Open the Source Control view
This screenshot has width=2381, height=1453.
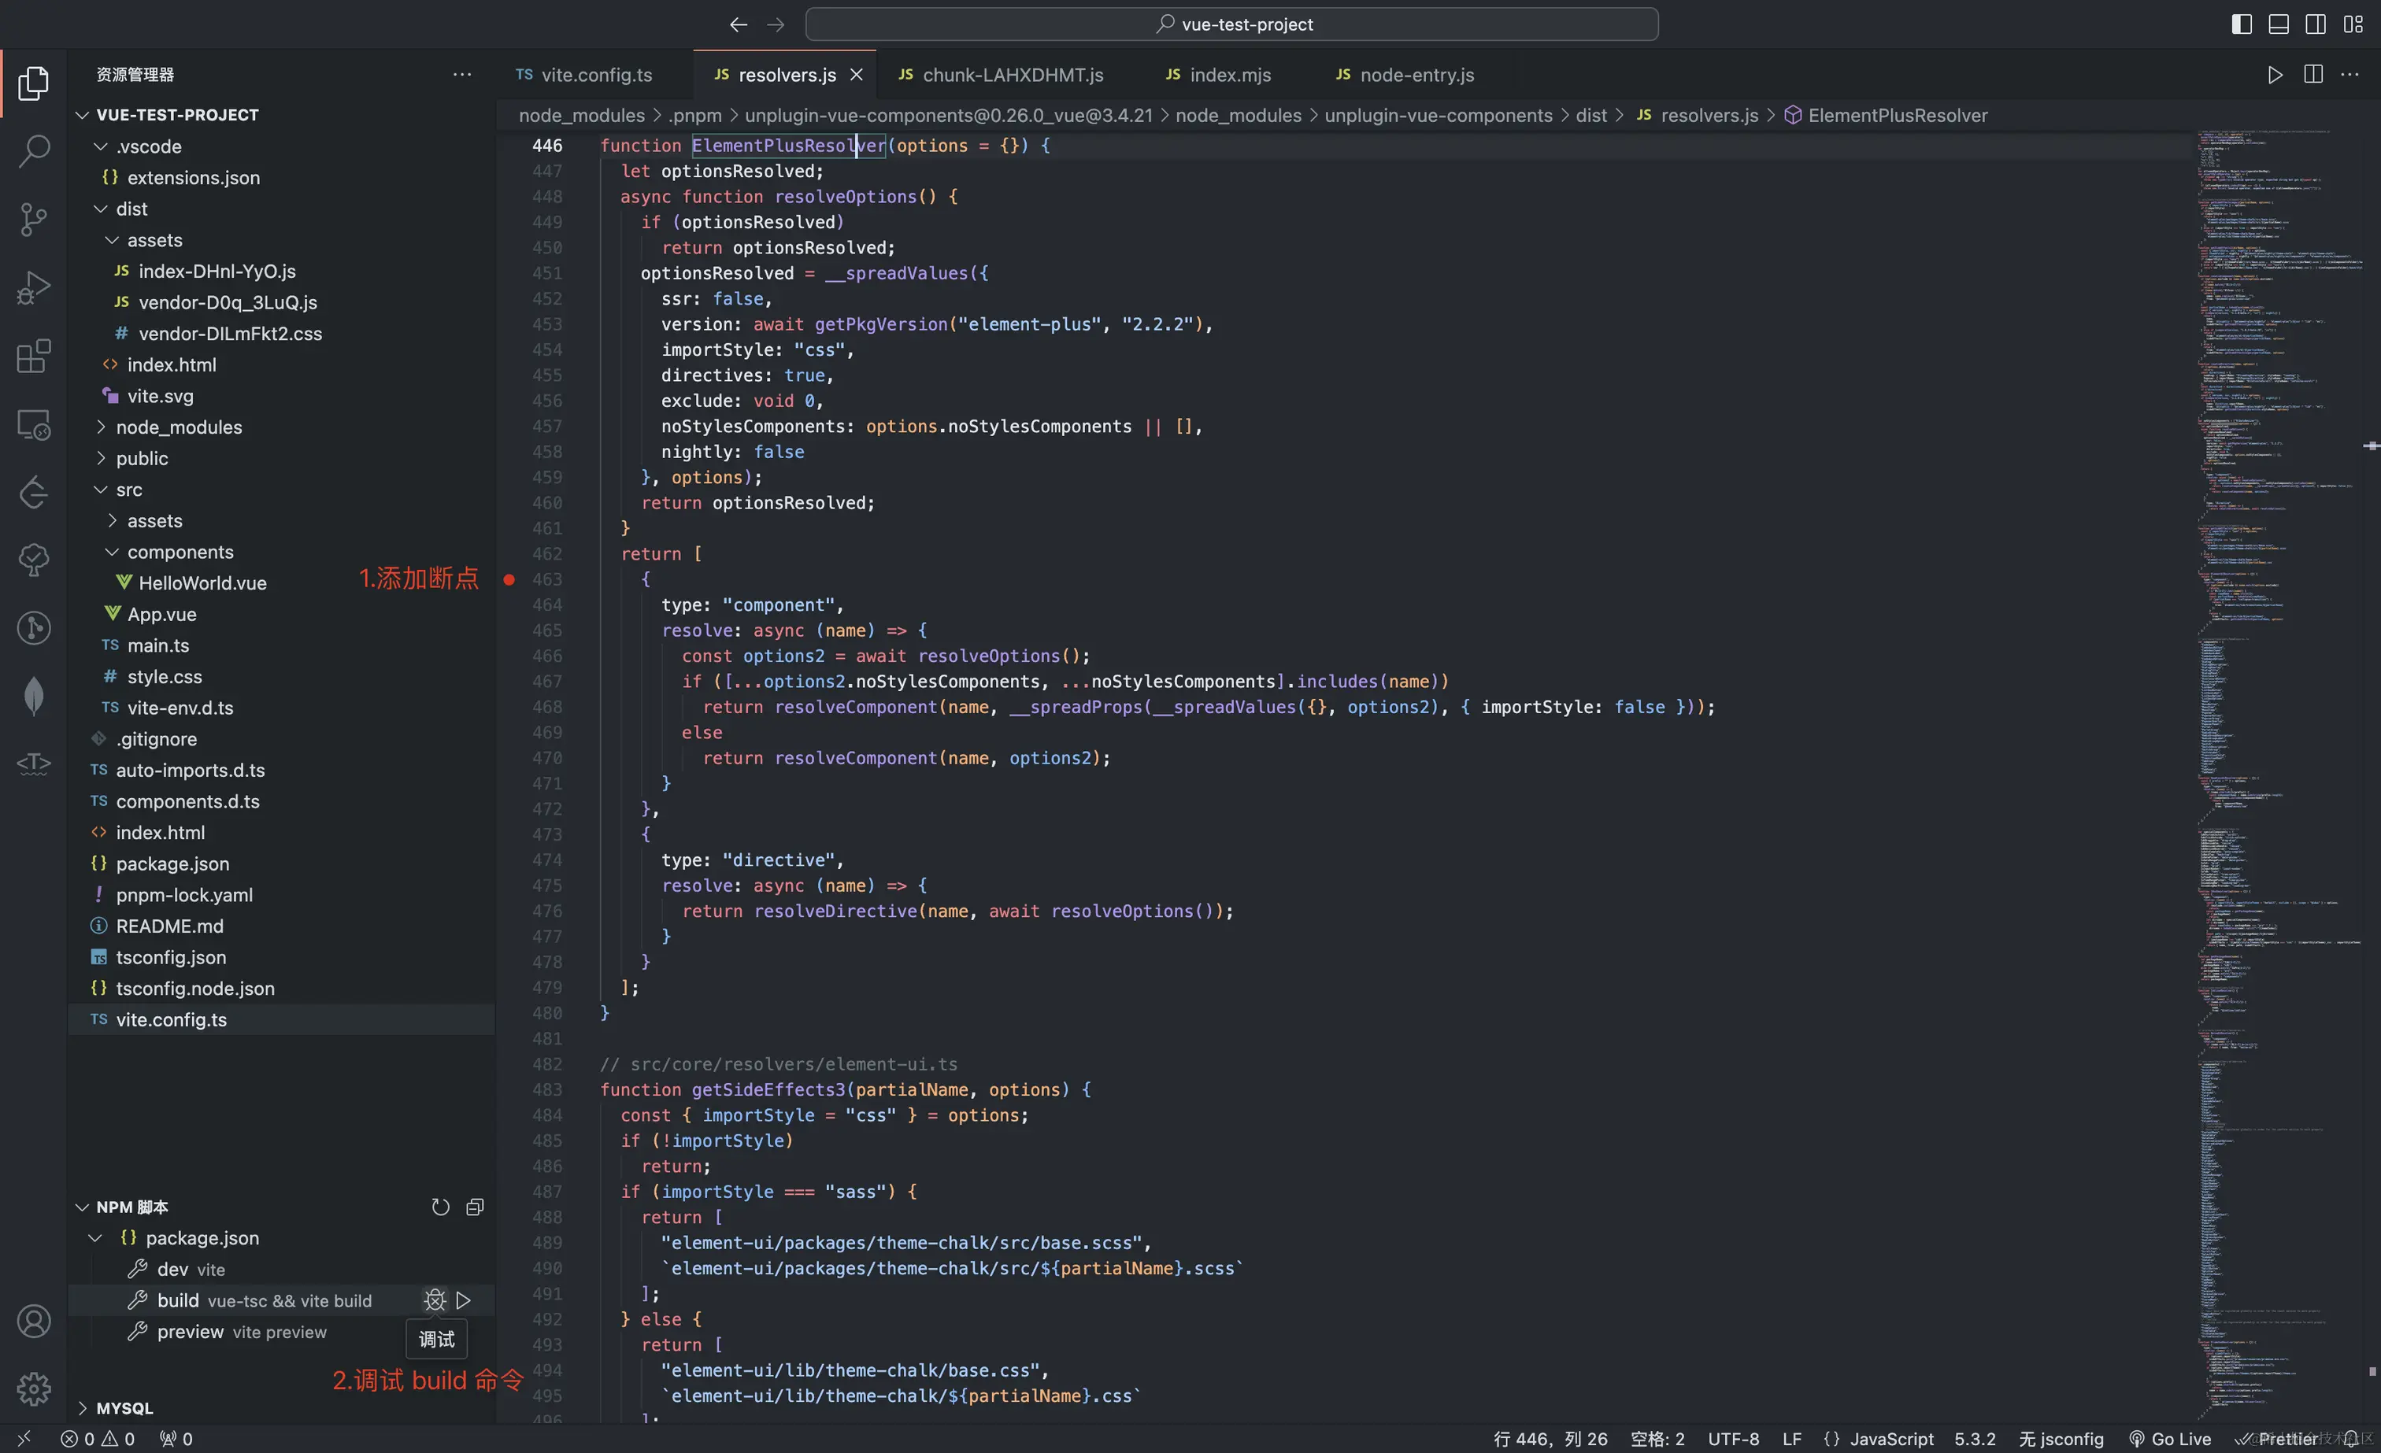(34, 220)
